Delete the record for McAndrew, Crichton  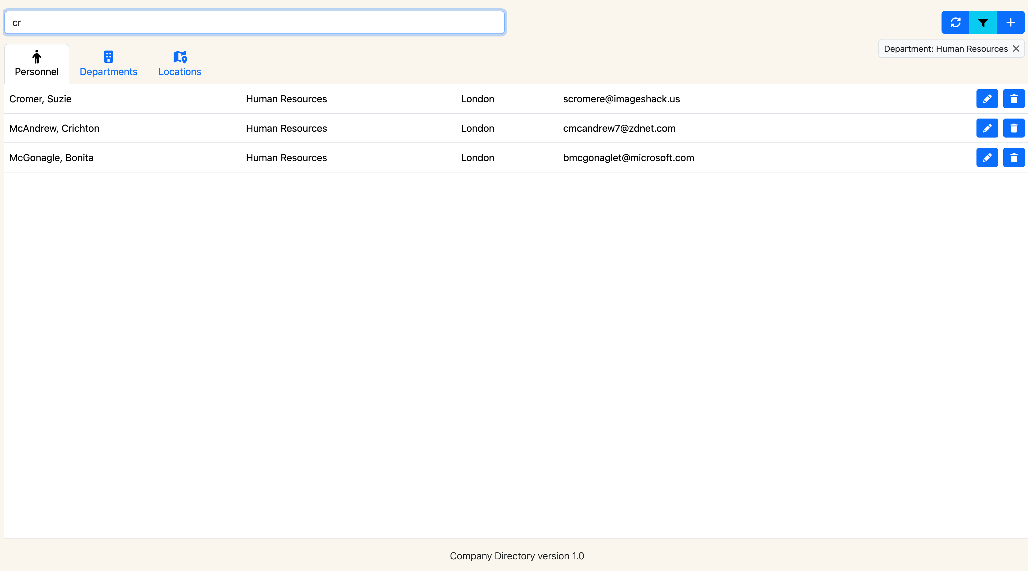pyautogui.click(x=1014, y=128)
